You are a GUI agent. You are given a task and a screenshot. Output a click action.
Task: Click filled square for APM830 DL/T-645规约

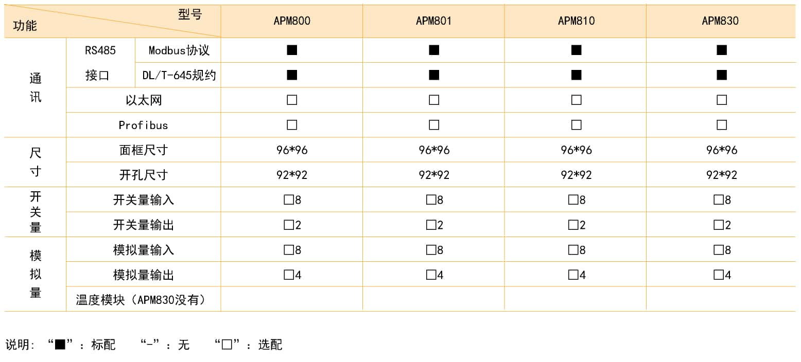722,75
